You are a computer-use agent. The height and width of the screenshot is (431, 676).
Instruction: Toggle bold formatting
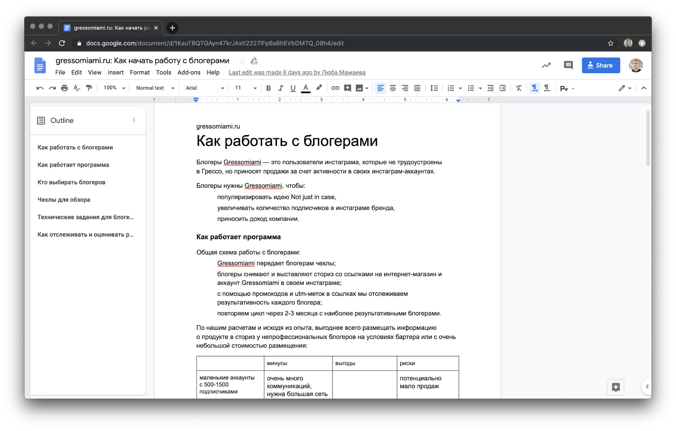(x=268, y=88)
